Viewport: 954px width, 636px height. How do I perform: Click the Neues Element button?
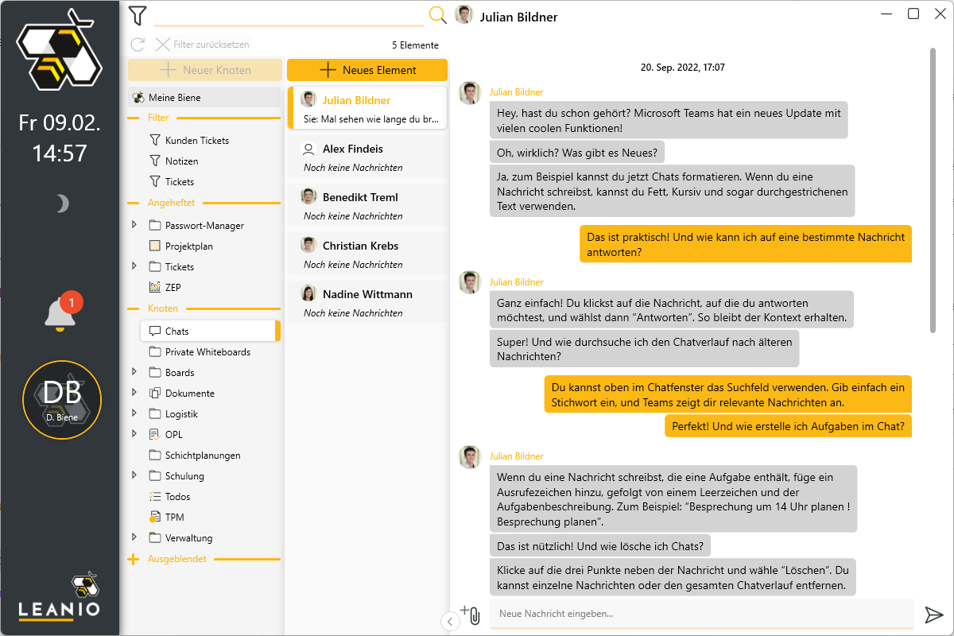coord(367,70)
